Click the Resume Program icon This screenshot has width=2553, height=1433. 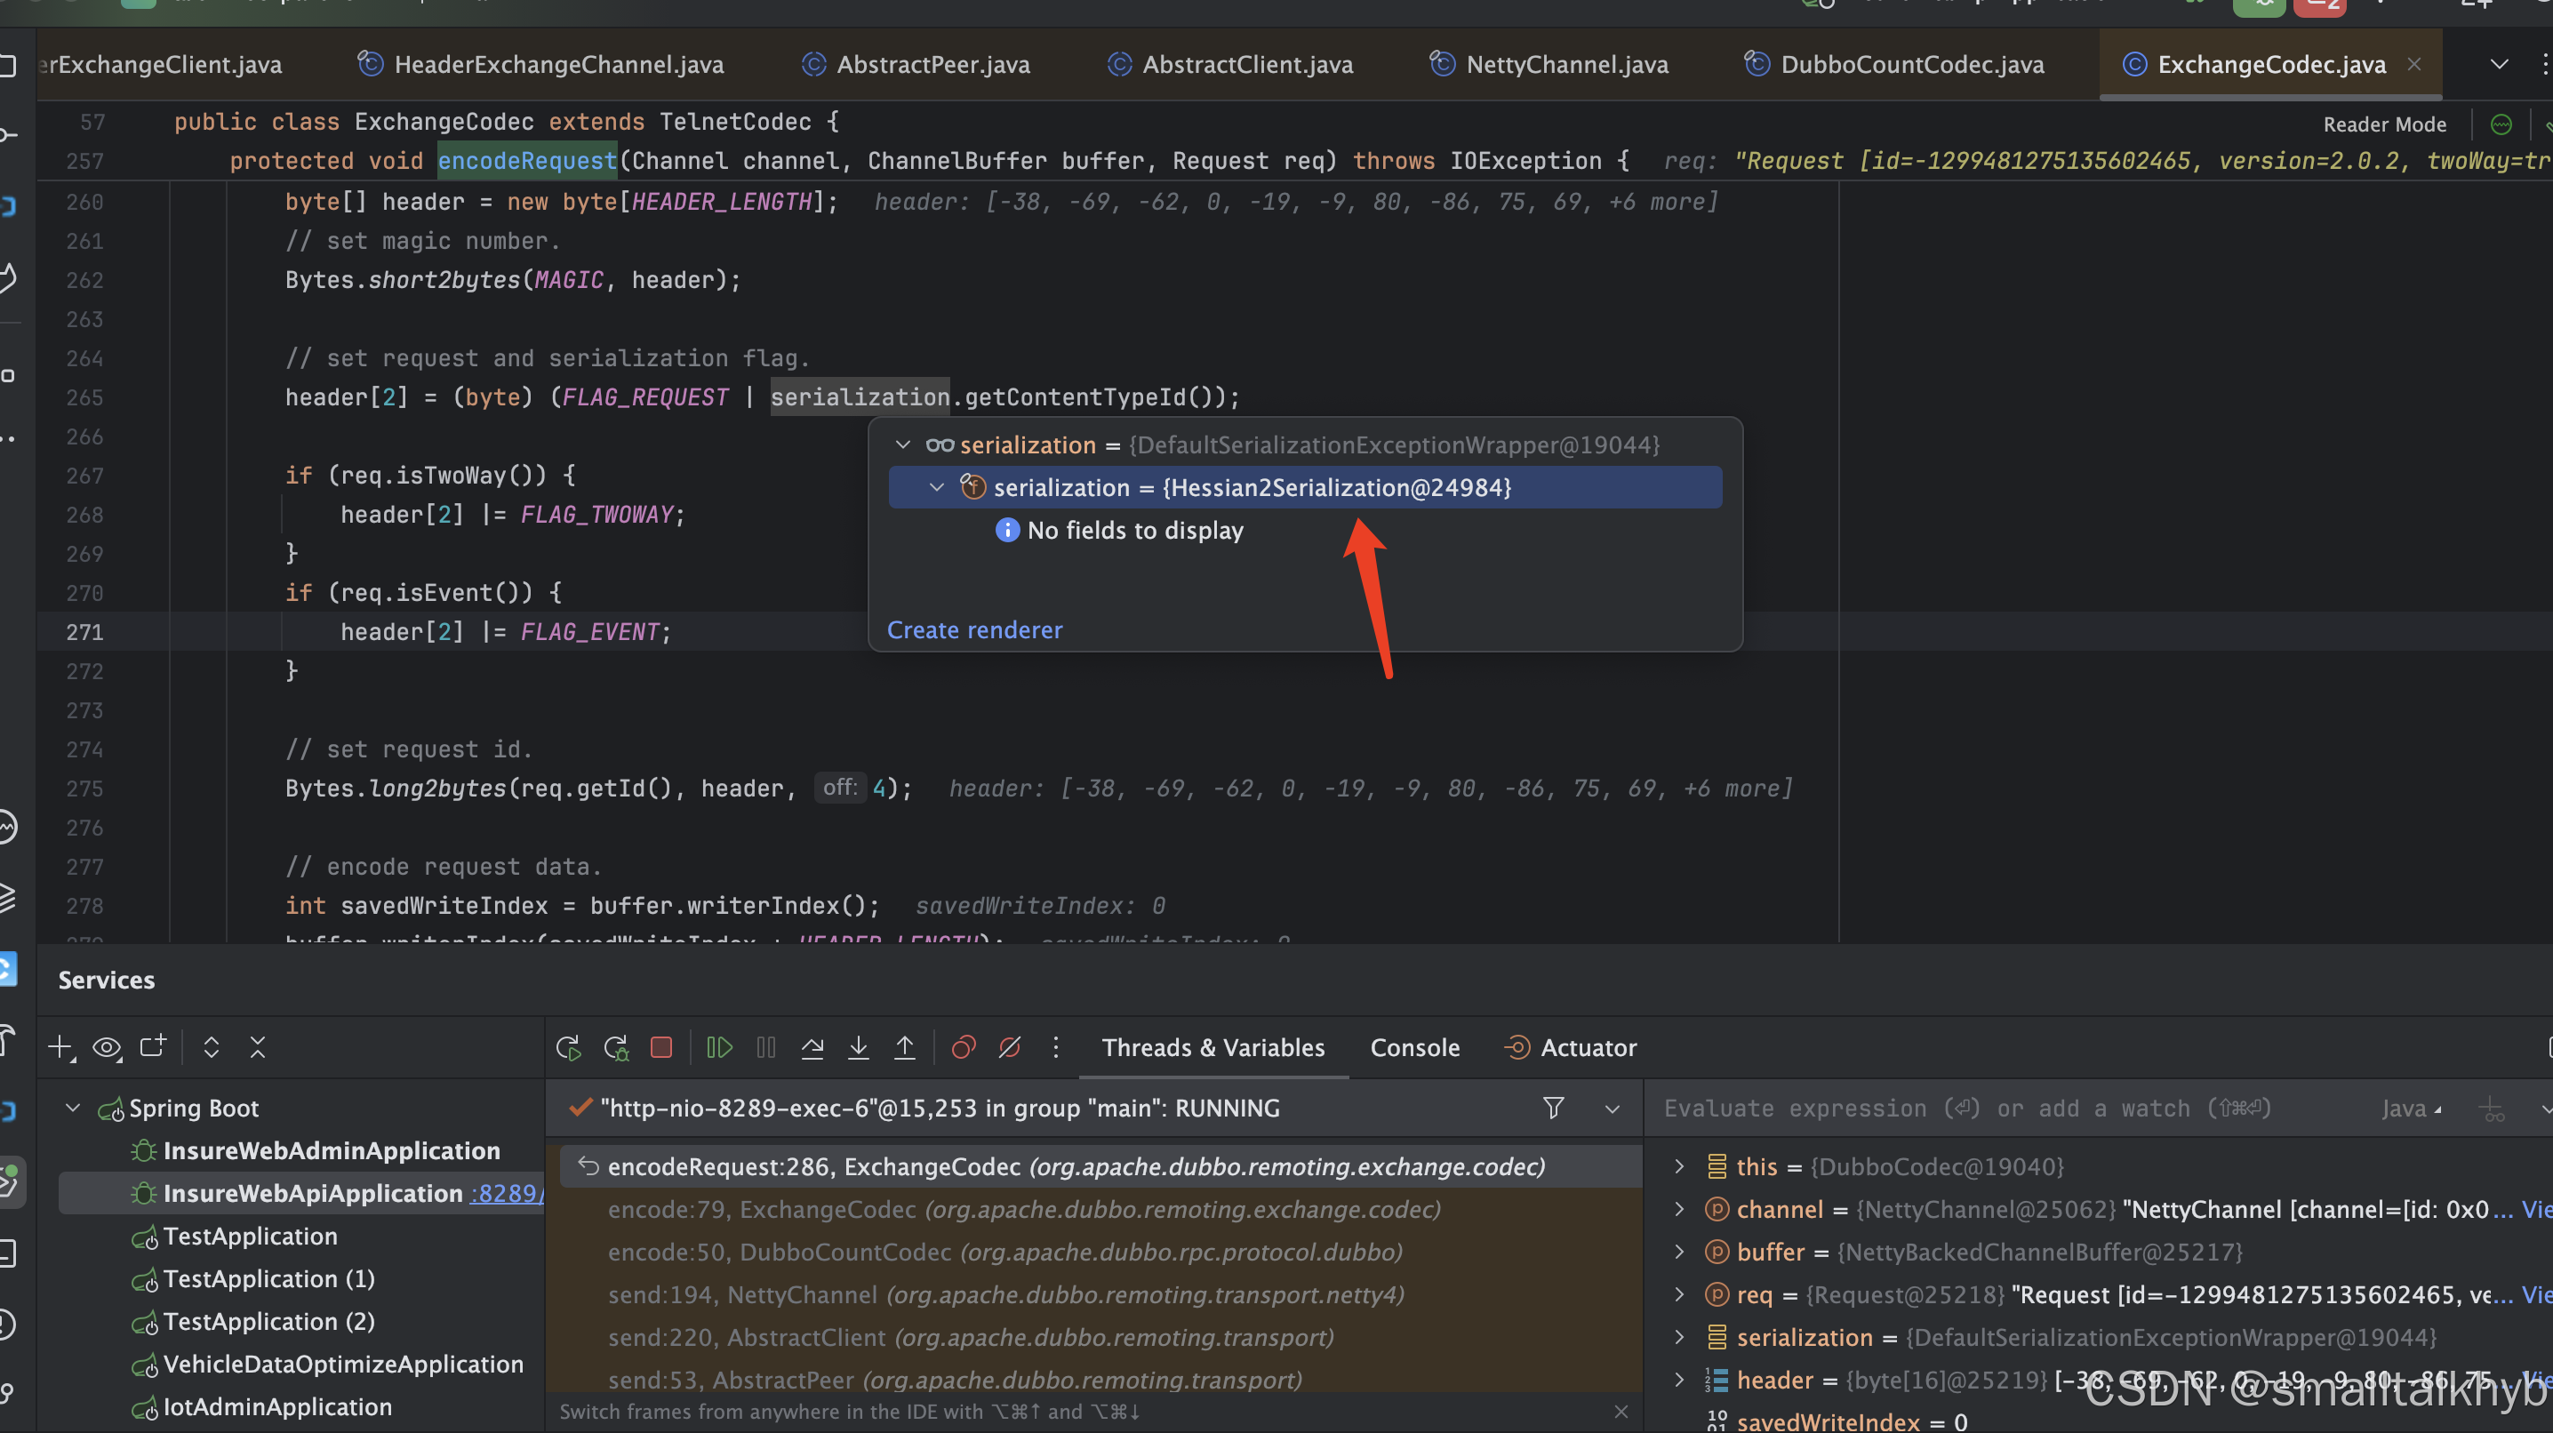pos(718,1047)
